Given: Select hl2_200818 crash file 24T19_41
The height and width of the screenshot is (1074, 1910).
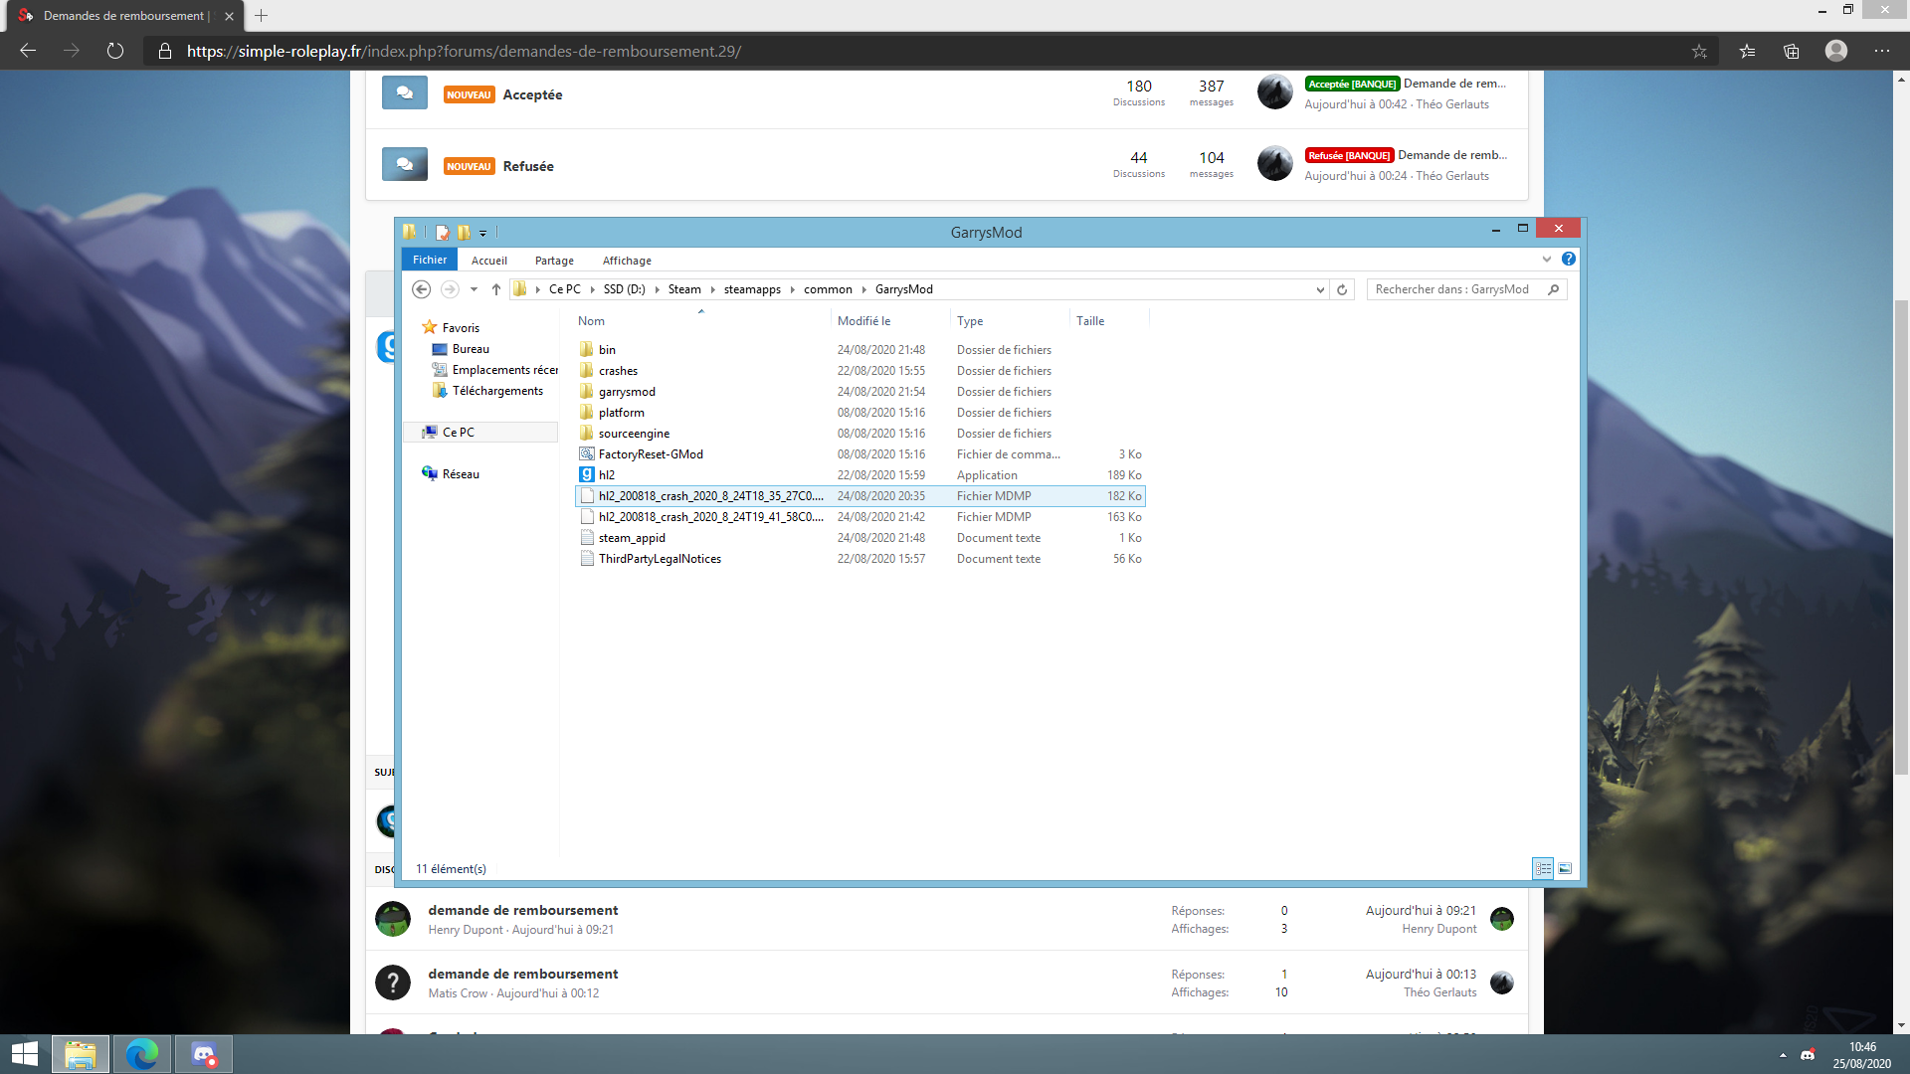Looking at the screenshot, I should [860, 517].
